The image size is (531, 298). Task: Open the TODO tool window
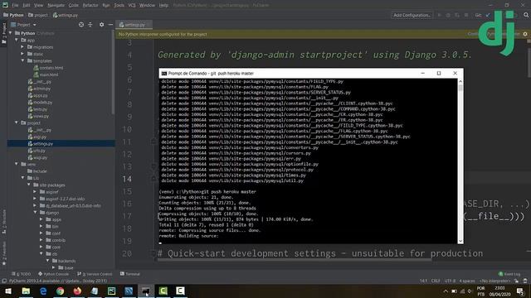coord(21,274)
